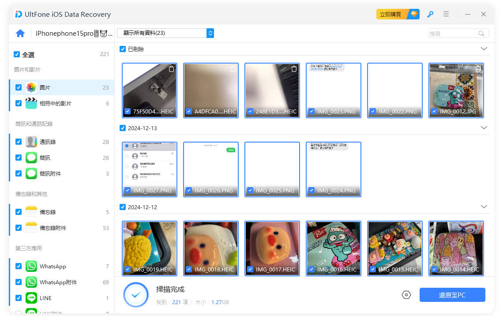The width and height of the screenshot is (503, 316).
Task: Select the 通訊錄 contacts icon
Action: coord(30,142)
